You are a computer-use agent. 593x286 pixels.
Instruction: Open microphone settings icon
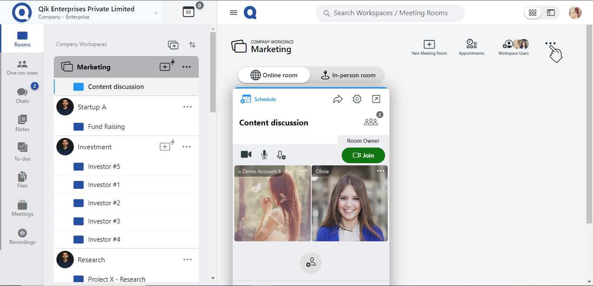tap(281, 155)
